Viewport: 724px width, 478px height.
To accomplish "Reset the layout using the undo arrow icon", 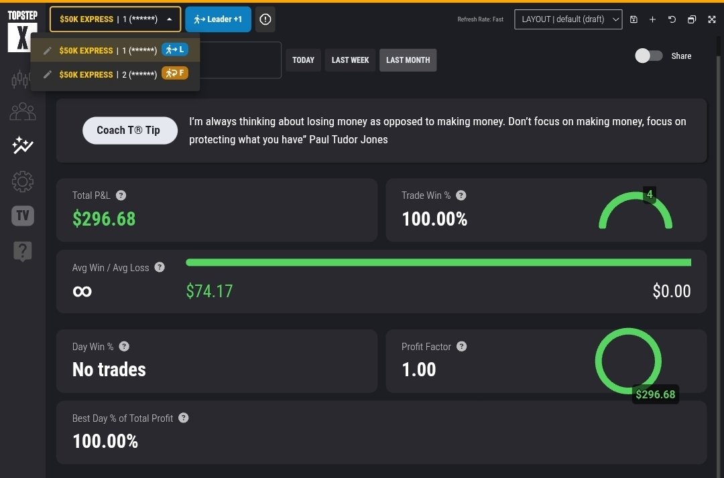I will (672, 19).
